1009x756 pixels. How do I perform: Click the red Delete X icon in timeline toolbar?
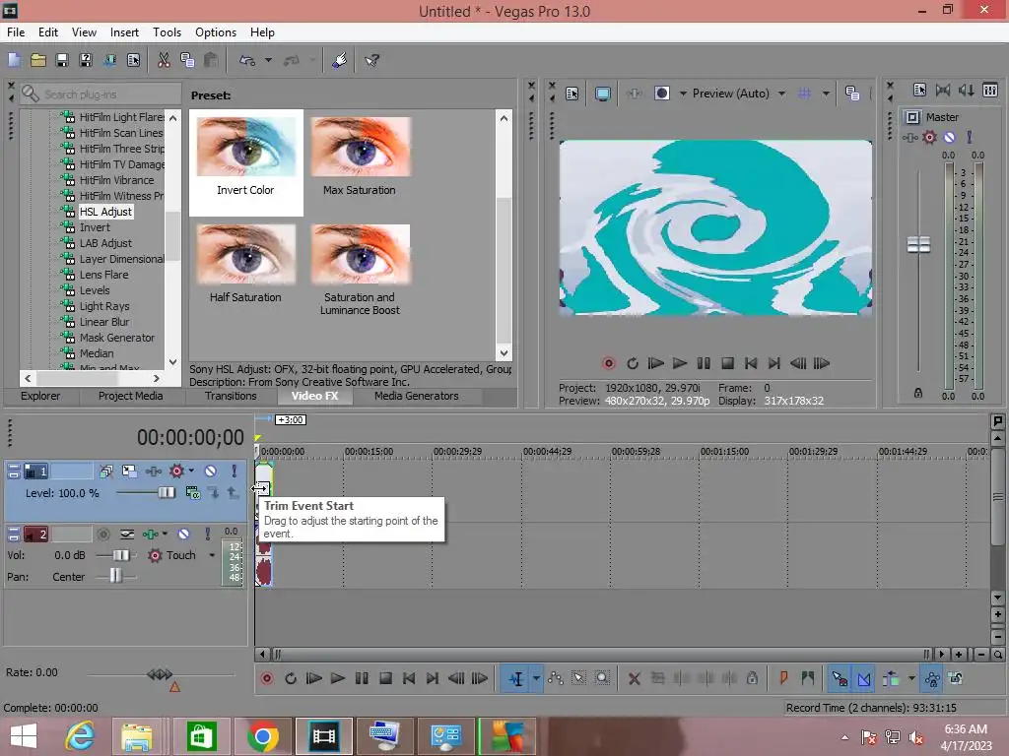[x=634, y=678]
